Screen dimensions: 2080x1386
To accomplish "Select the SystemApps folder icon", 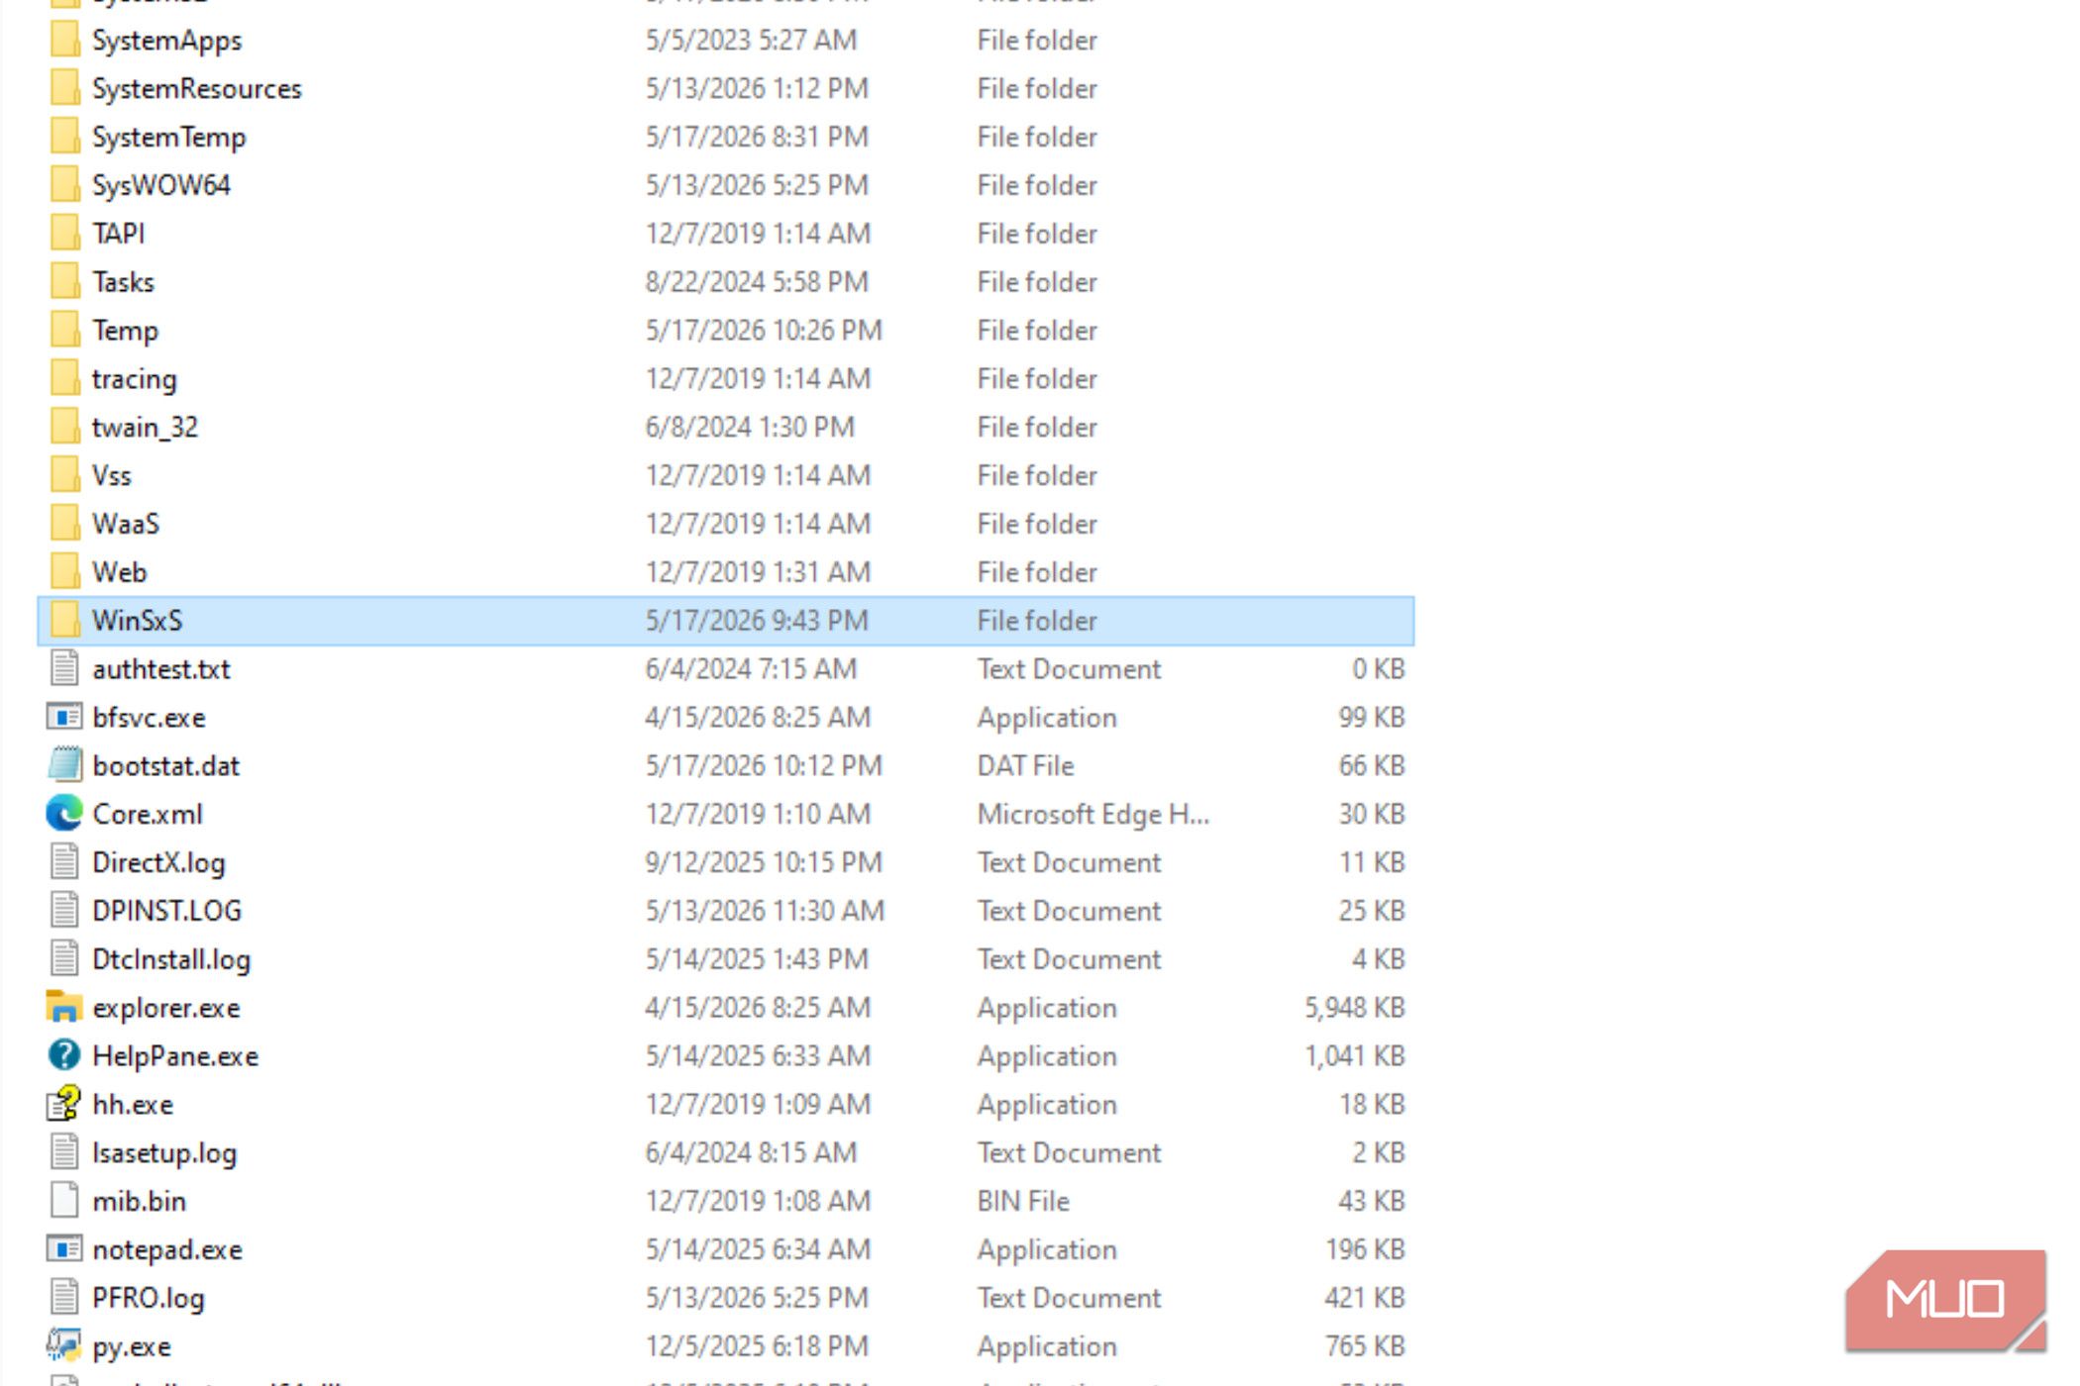I will pos(64,40).
